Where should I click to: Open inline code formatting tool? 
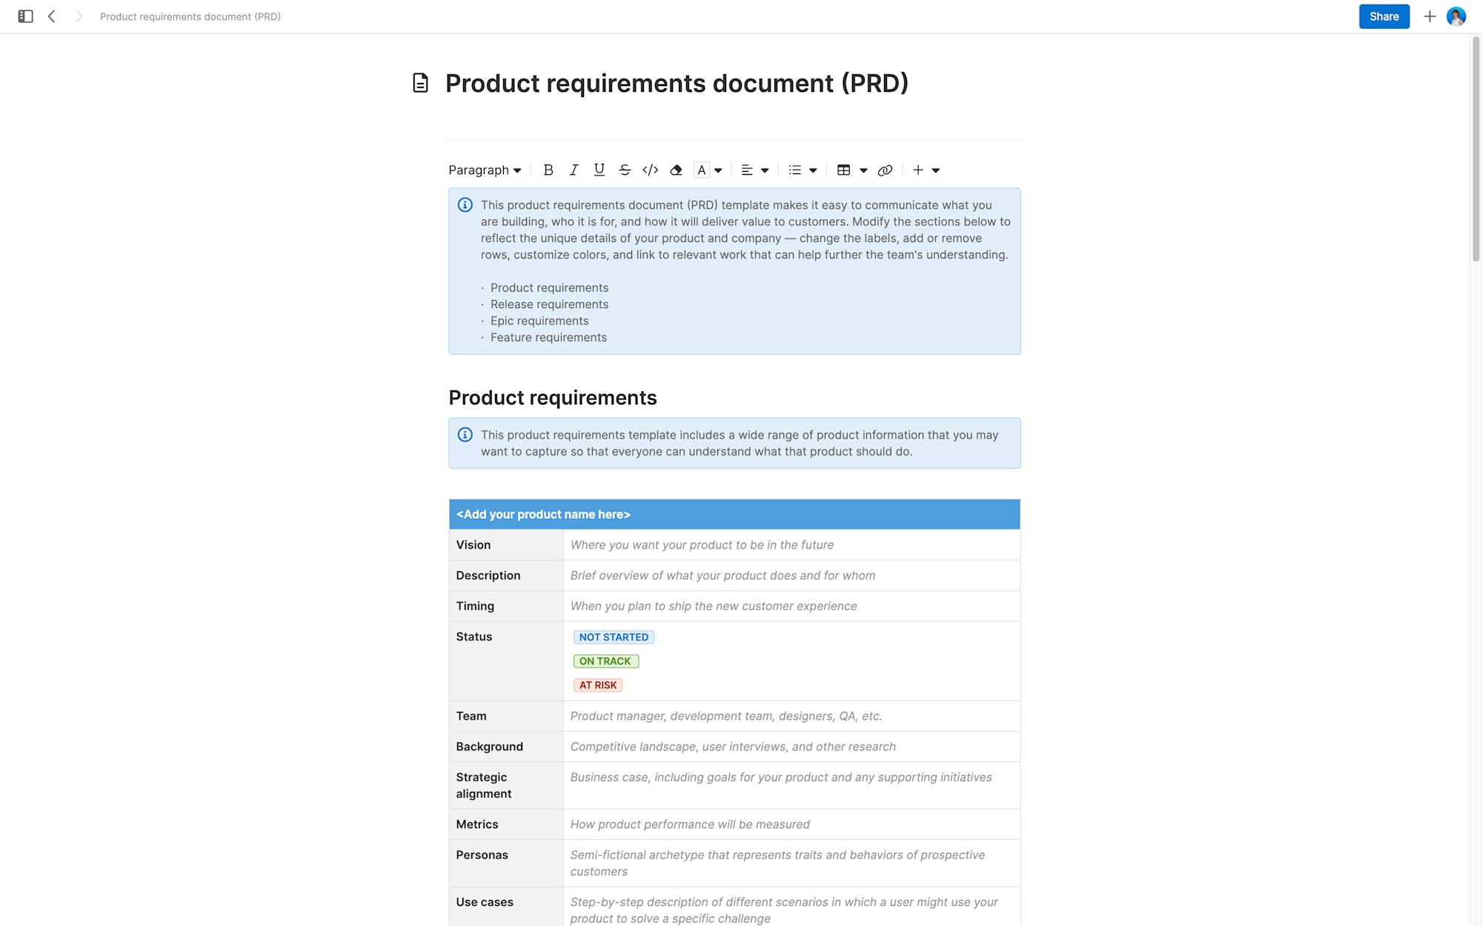coord(650,170)
